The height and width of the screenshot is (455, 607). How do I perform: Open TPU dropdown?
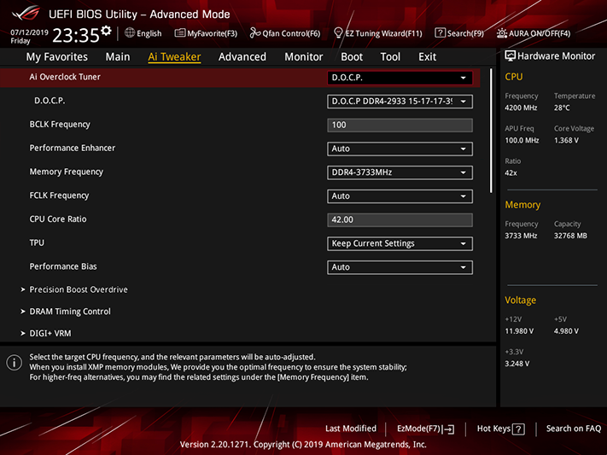(400, 243)
